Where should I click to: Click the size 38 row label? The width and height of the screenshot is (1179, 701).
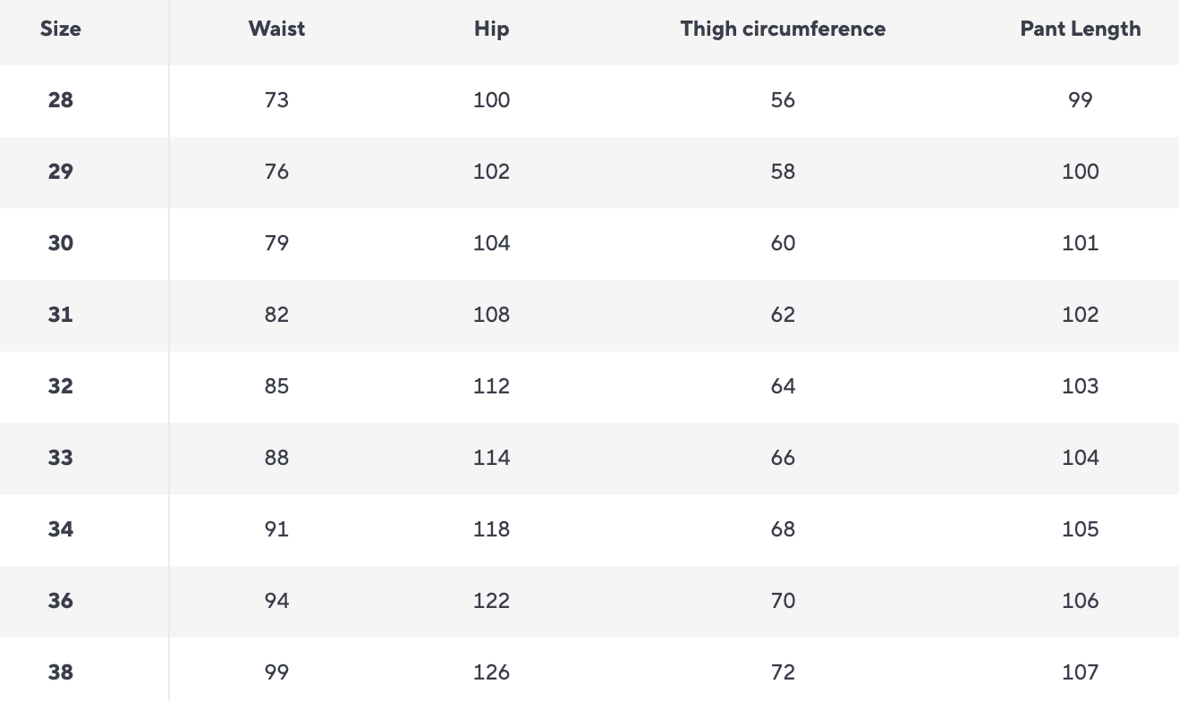[x=61, y=672]
